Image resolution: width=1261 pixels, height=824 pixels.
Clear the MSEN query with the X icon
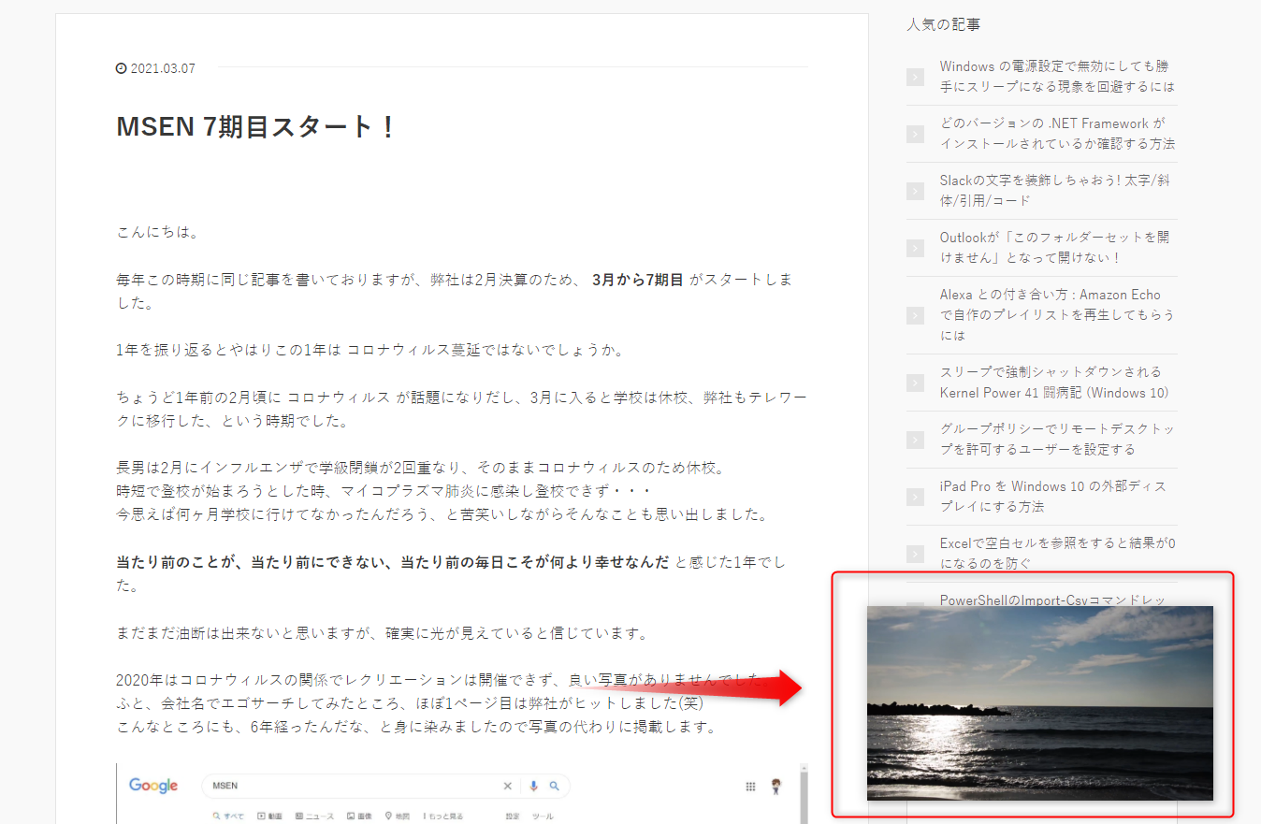pos(507,786)
